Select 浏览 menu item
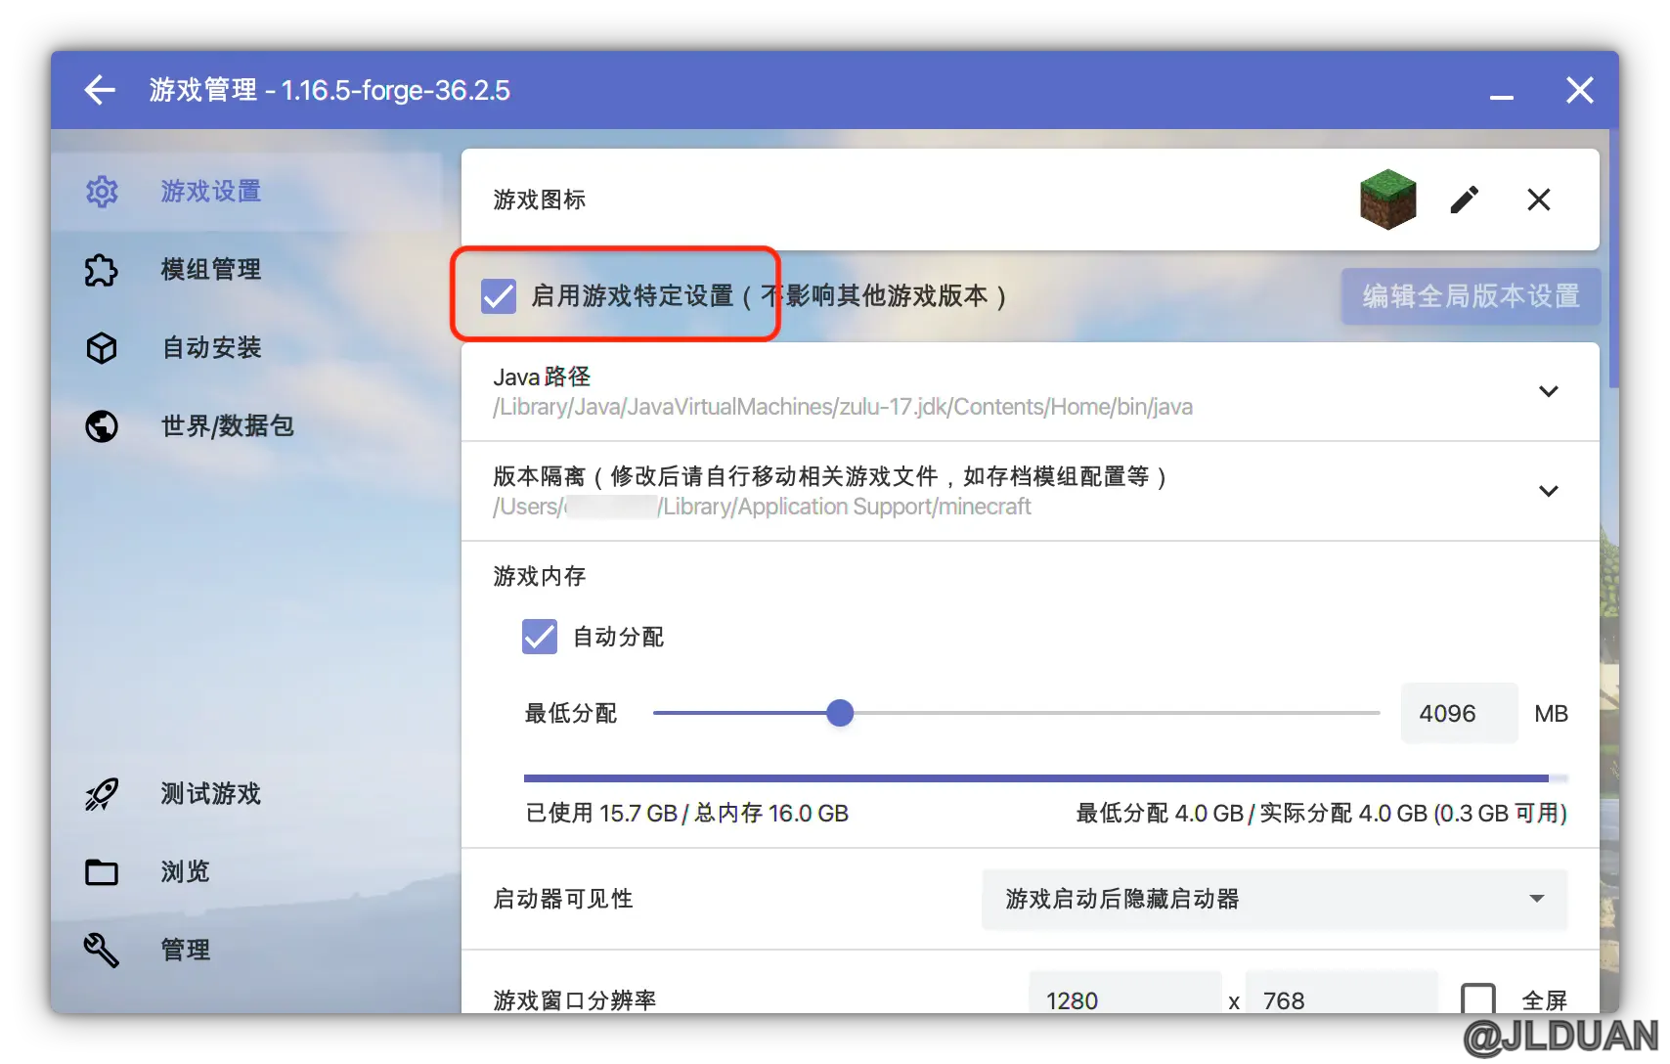1670x1064 pixels. (246, 872)
